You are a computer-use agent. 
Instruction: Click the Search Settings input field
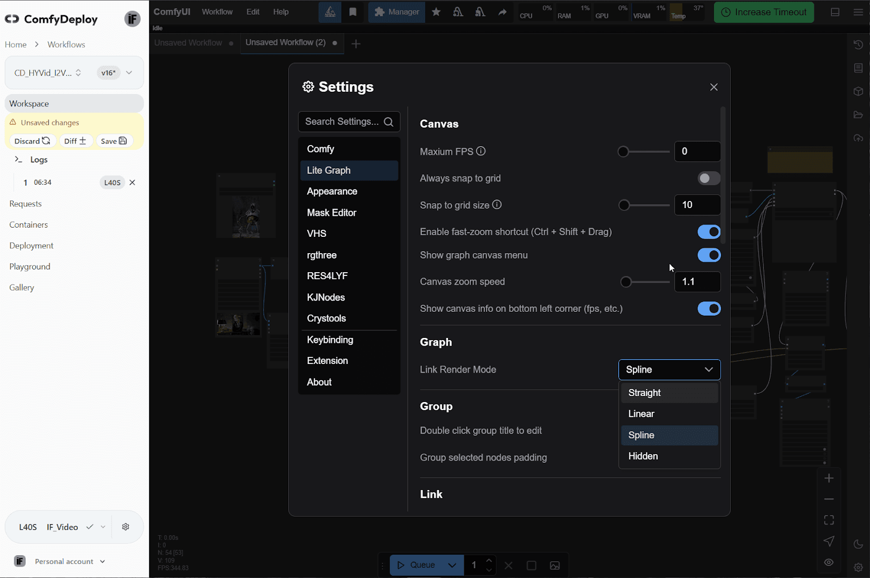pos(349,122)
